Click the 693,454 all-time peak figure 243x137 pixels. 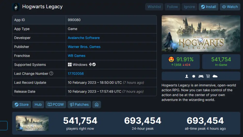coord(205,121)
